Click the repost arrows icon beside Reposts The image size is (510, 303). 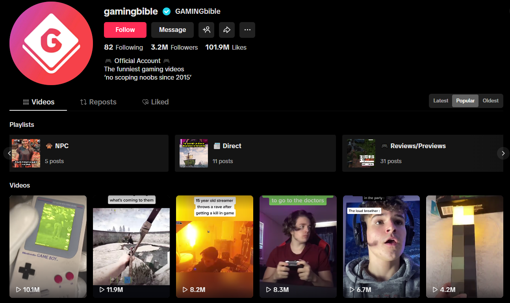(x=84, y=102)
